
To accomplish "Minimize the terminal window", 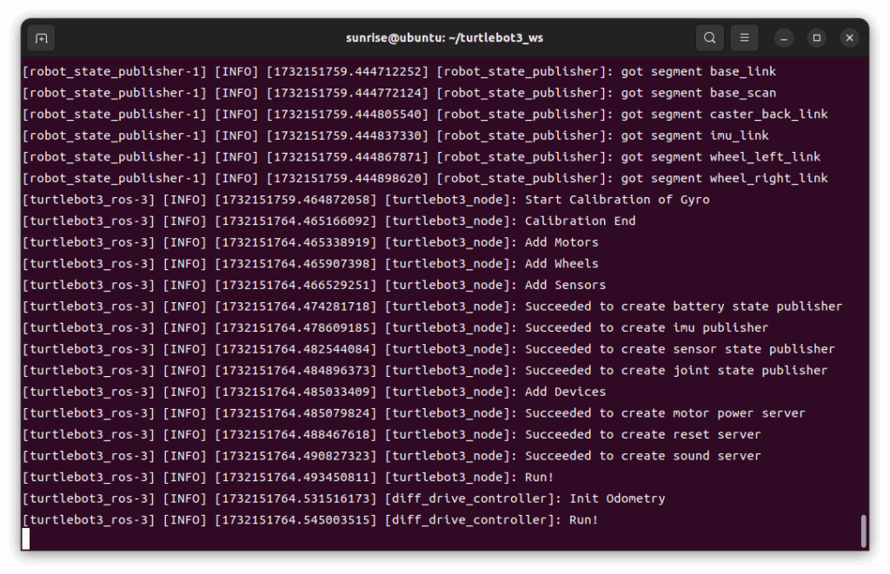I will [x=784, y=38].
